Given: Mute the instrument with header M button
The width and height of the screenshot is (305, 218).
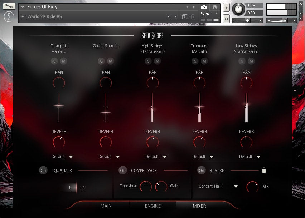Looking at the screenshot, I should (x=226, y=19).
